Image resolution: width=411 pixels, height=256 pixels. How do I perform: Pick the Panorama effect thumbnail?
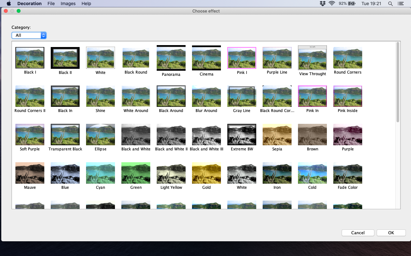(x=171, y=58)
